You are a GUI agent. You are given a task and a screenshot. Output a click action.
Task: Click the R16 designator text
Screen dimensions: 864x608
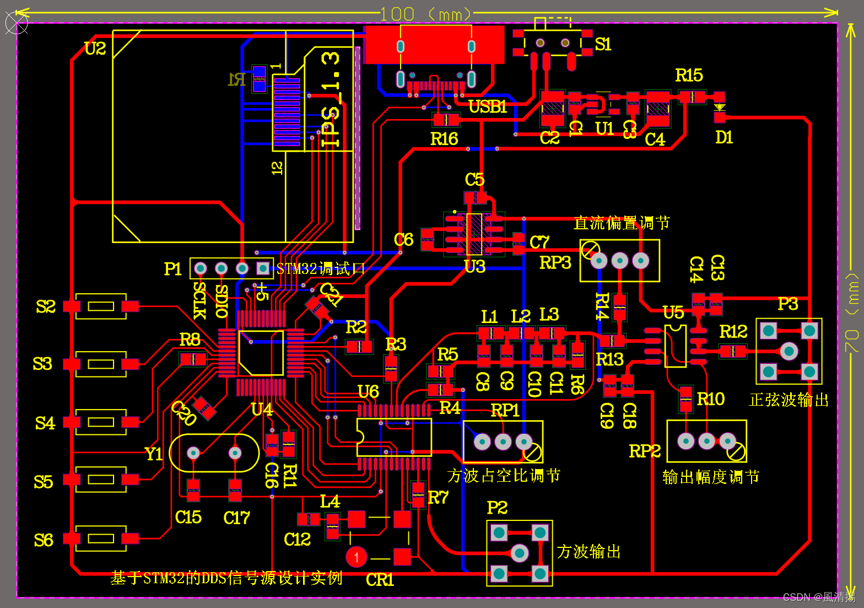[x=444, y=138]
